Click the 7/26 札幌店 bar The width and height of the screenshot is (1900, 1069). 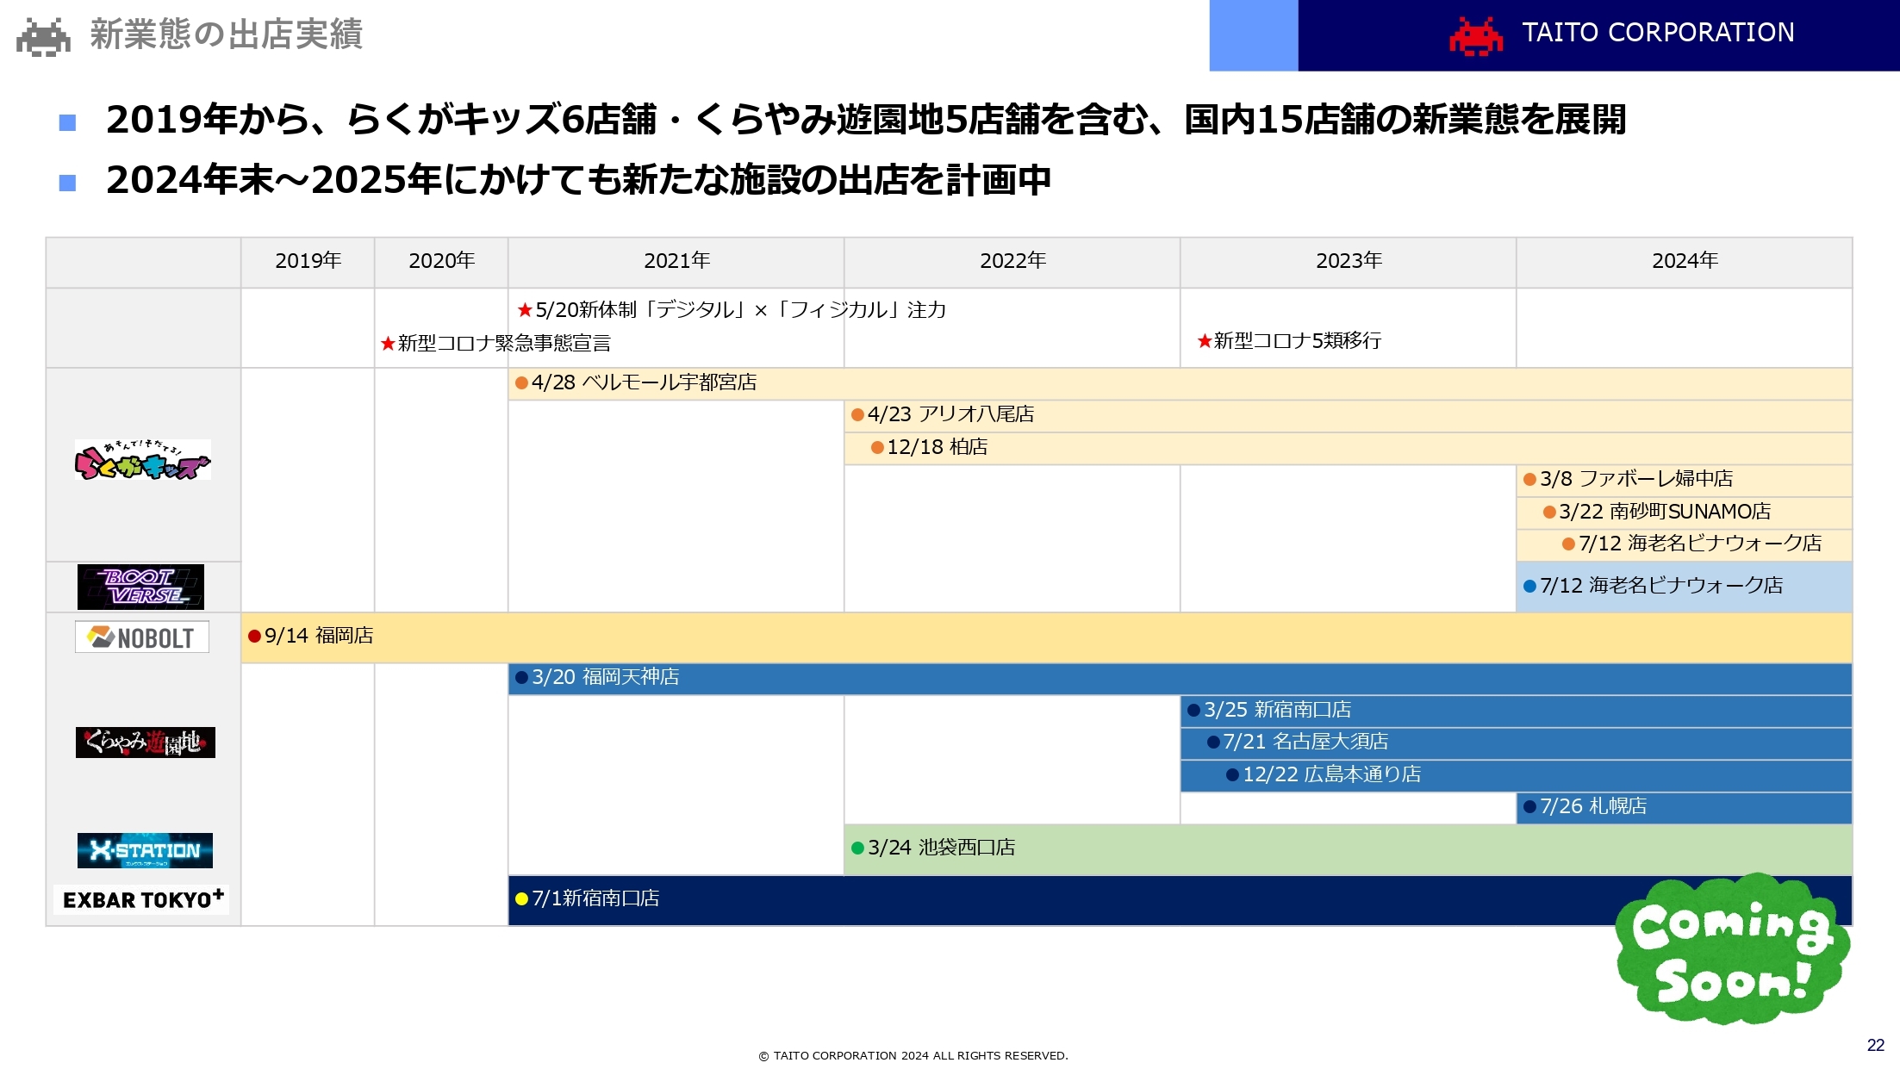[1685, 808]
